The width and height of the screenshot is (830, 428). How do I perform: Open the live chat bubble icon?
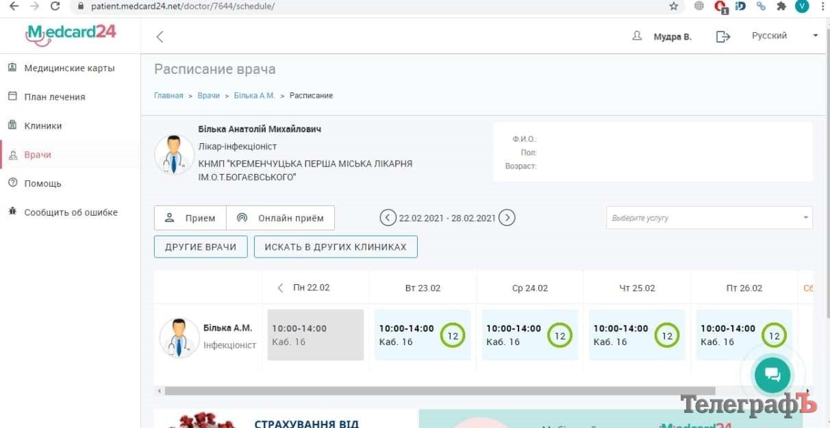[772, 374]
